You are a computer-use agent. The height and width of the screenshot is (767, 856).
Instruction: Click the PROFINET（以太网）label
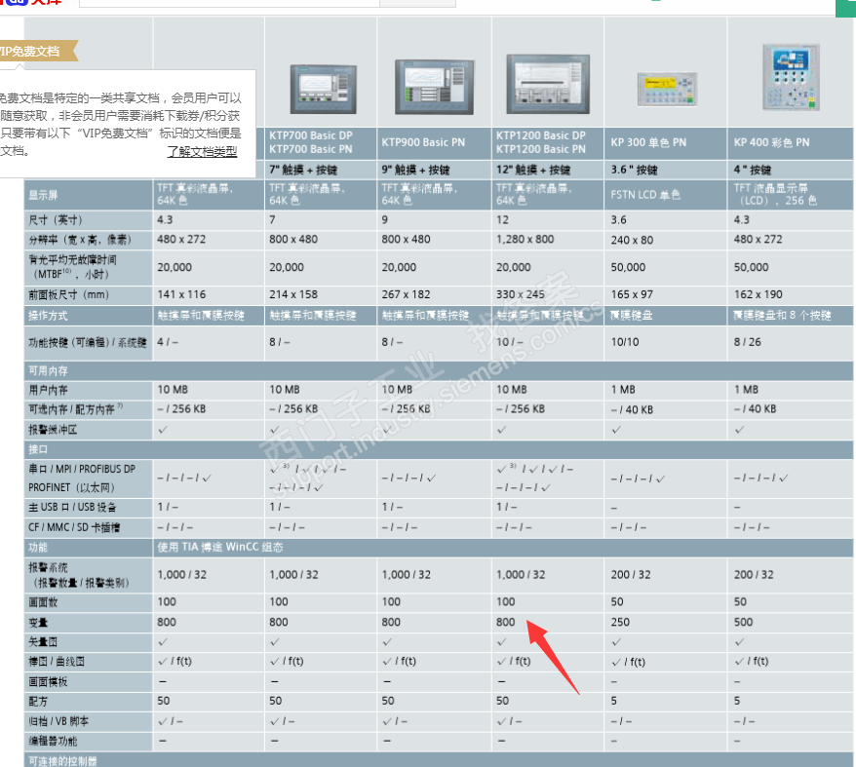pos(72,487)
